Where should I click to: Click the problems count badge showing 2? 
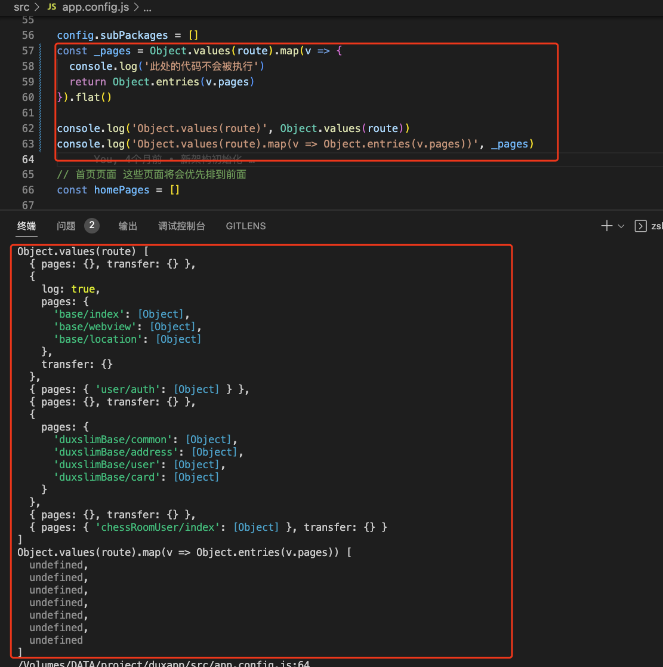pos(92,225)
